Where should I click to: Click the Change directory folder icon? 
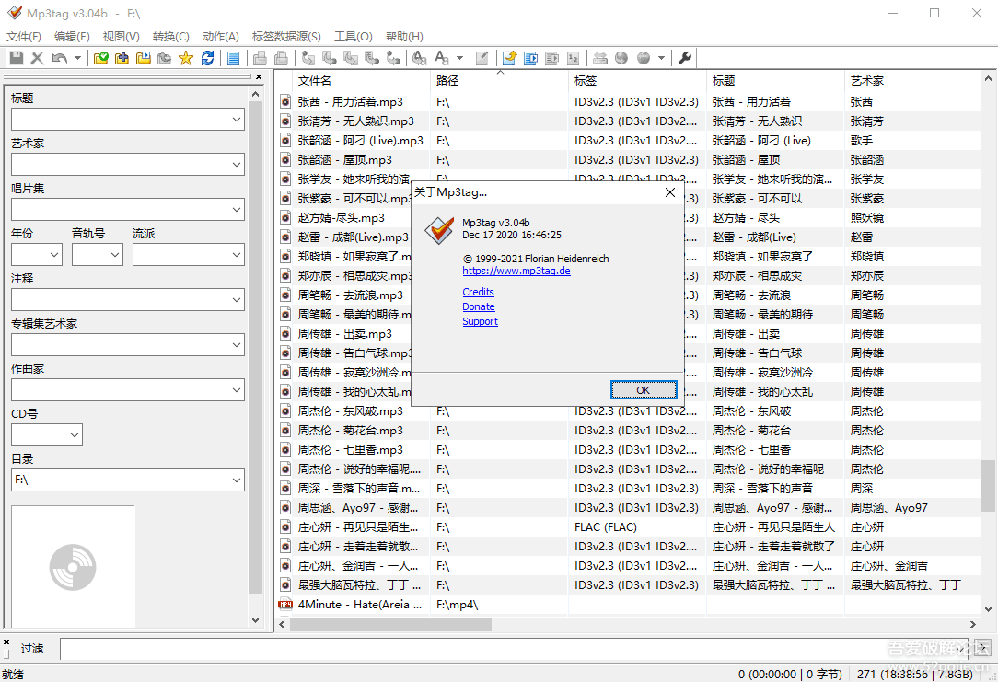coord(100,58)
